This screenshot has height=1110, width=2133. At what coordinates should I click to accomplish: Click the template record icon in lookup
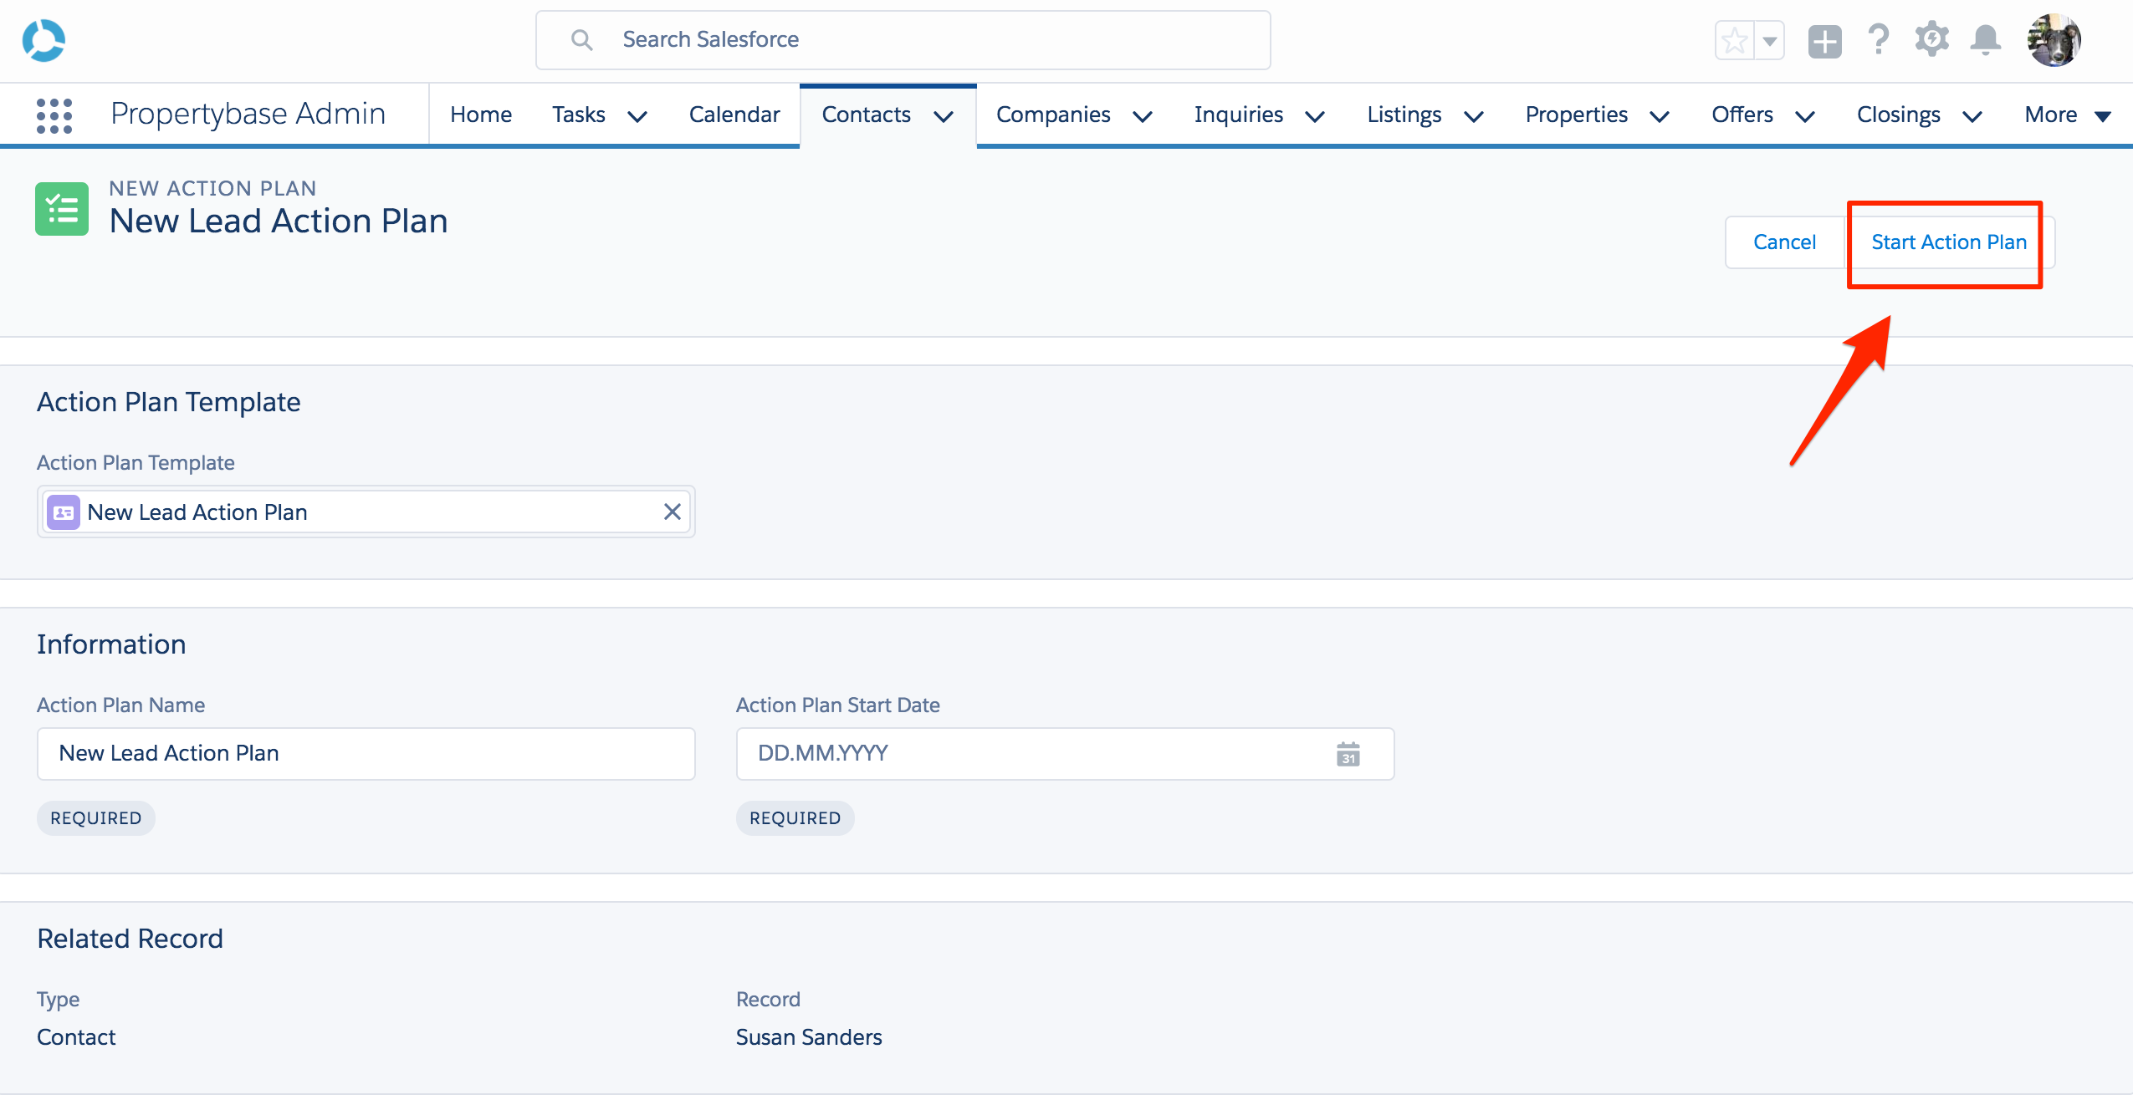tap(64, 512)
